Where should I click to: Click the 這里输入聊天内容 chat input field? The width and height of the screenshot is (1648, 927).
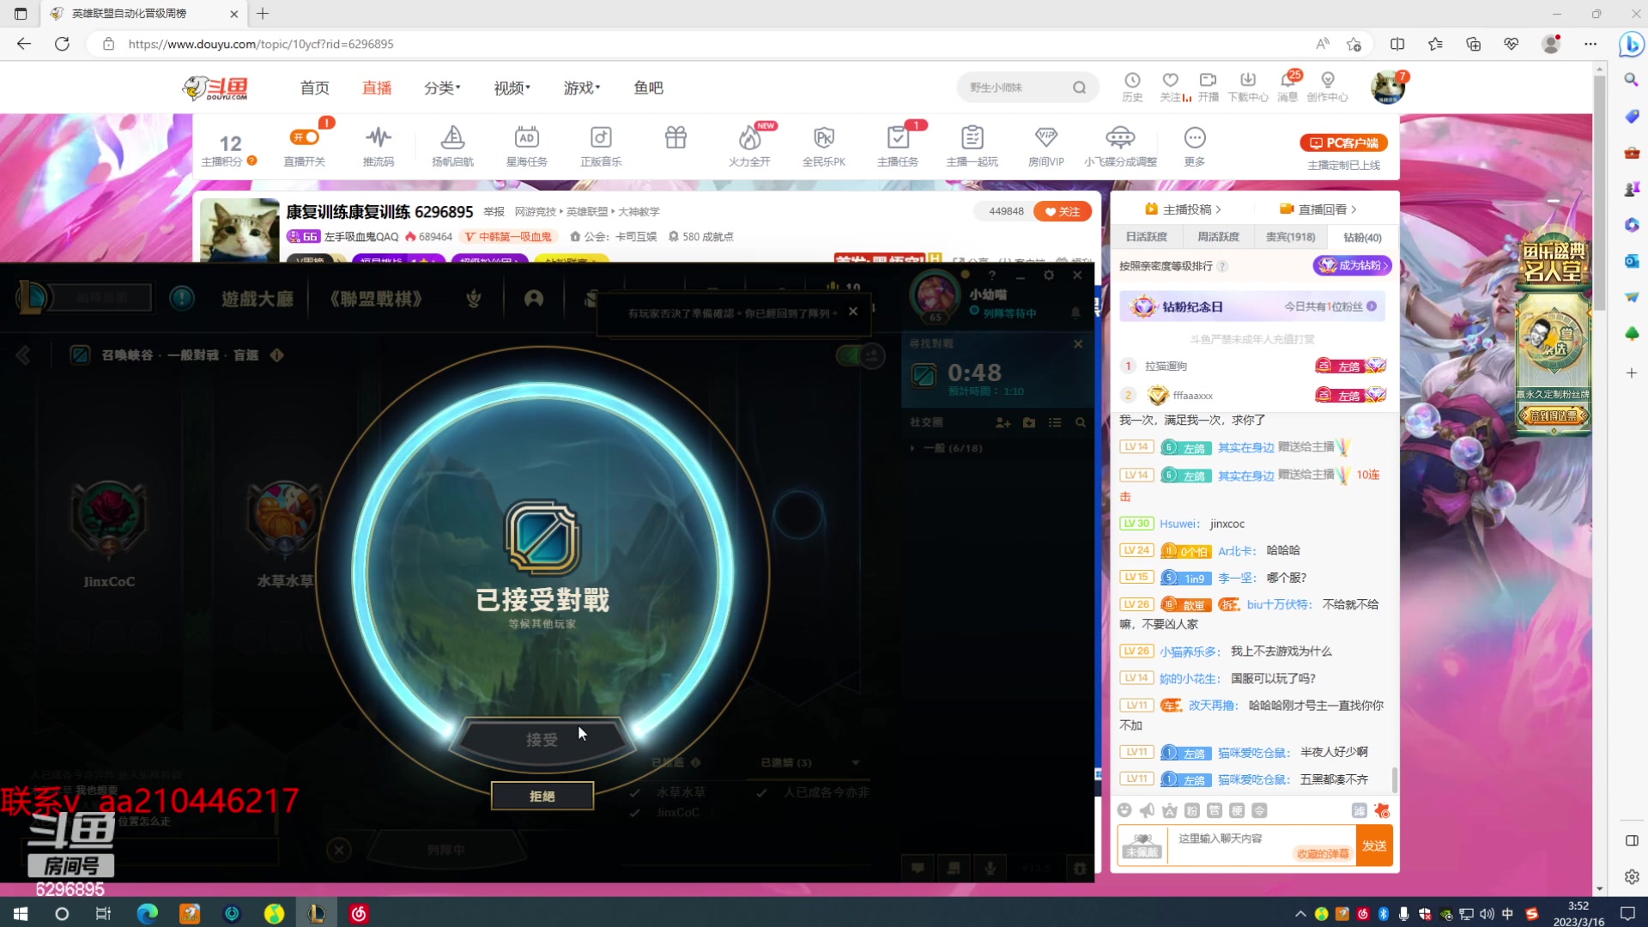point(1262,845)
